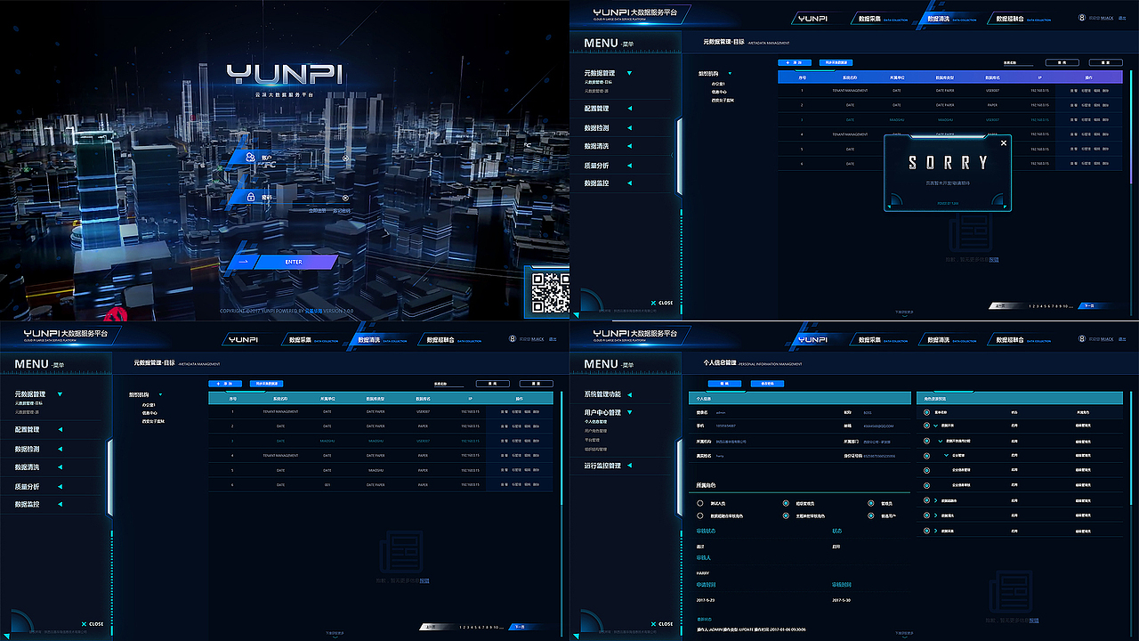Expand the 配置管理 menu on the SORRY screen
This screenshot has height=641, width=1139.
coord(629,109)
